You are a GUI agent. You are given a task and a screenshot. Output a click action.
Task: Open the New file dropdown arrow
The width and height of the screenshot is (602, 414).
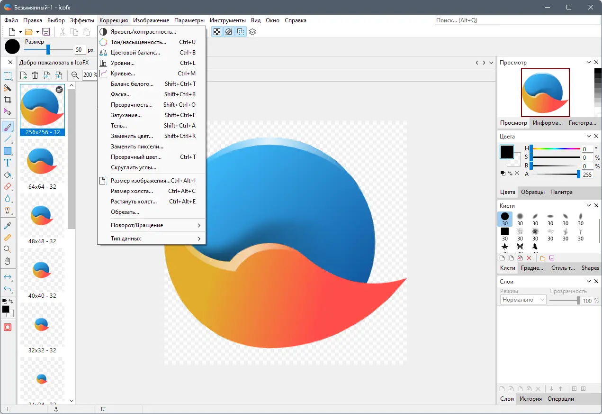[21, 32]
